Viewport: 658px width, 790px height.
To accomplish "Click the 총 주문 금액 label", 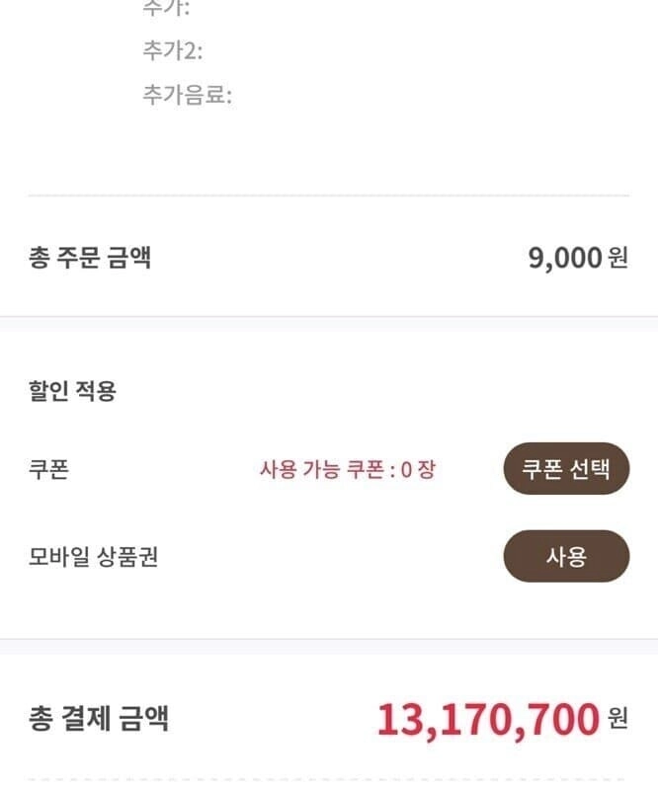I will point(90,259).
